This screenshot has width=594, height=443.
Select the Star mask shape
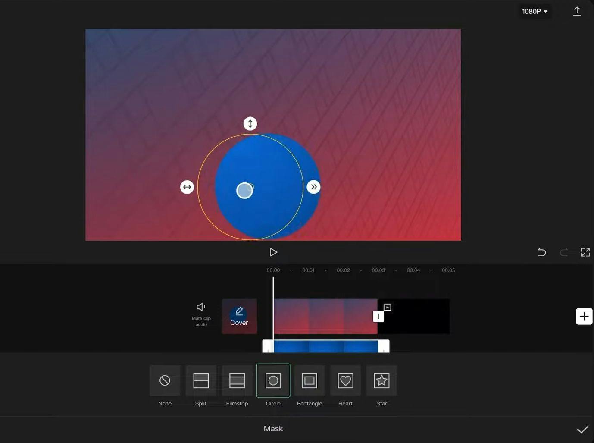point(381,380)
